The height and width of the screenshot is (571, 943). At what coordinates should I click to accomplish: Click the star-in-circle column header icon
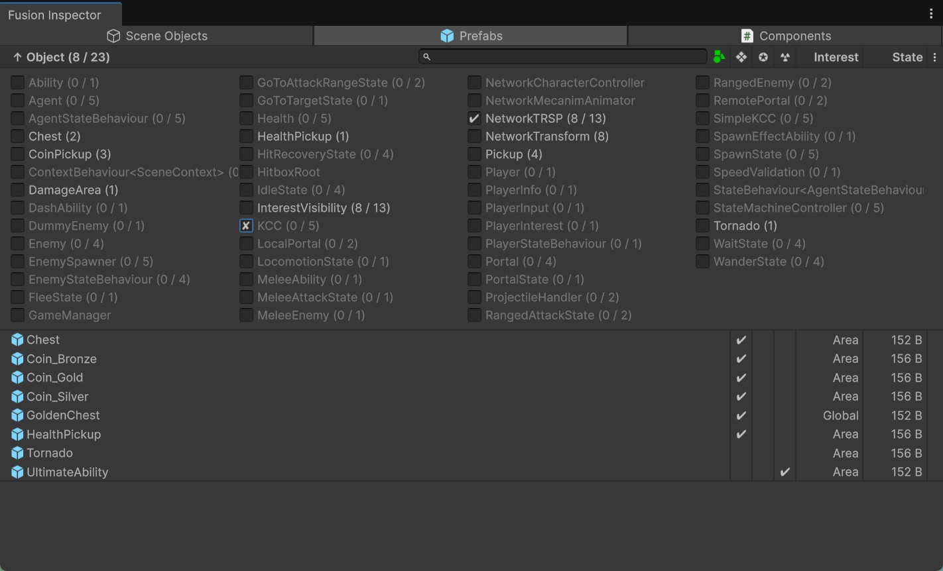[763, 57]
